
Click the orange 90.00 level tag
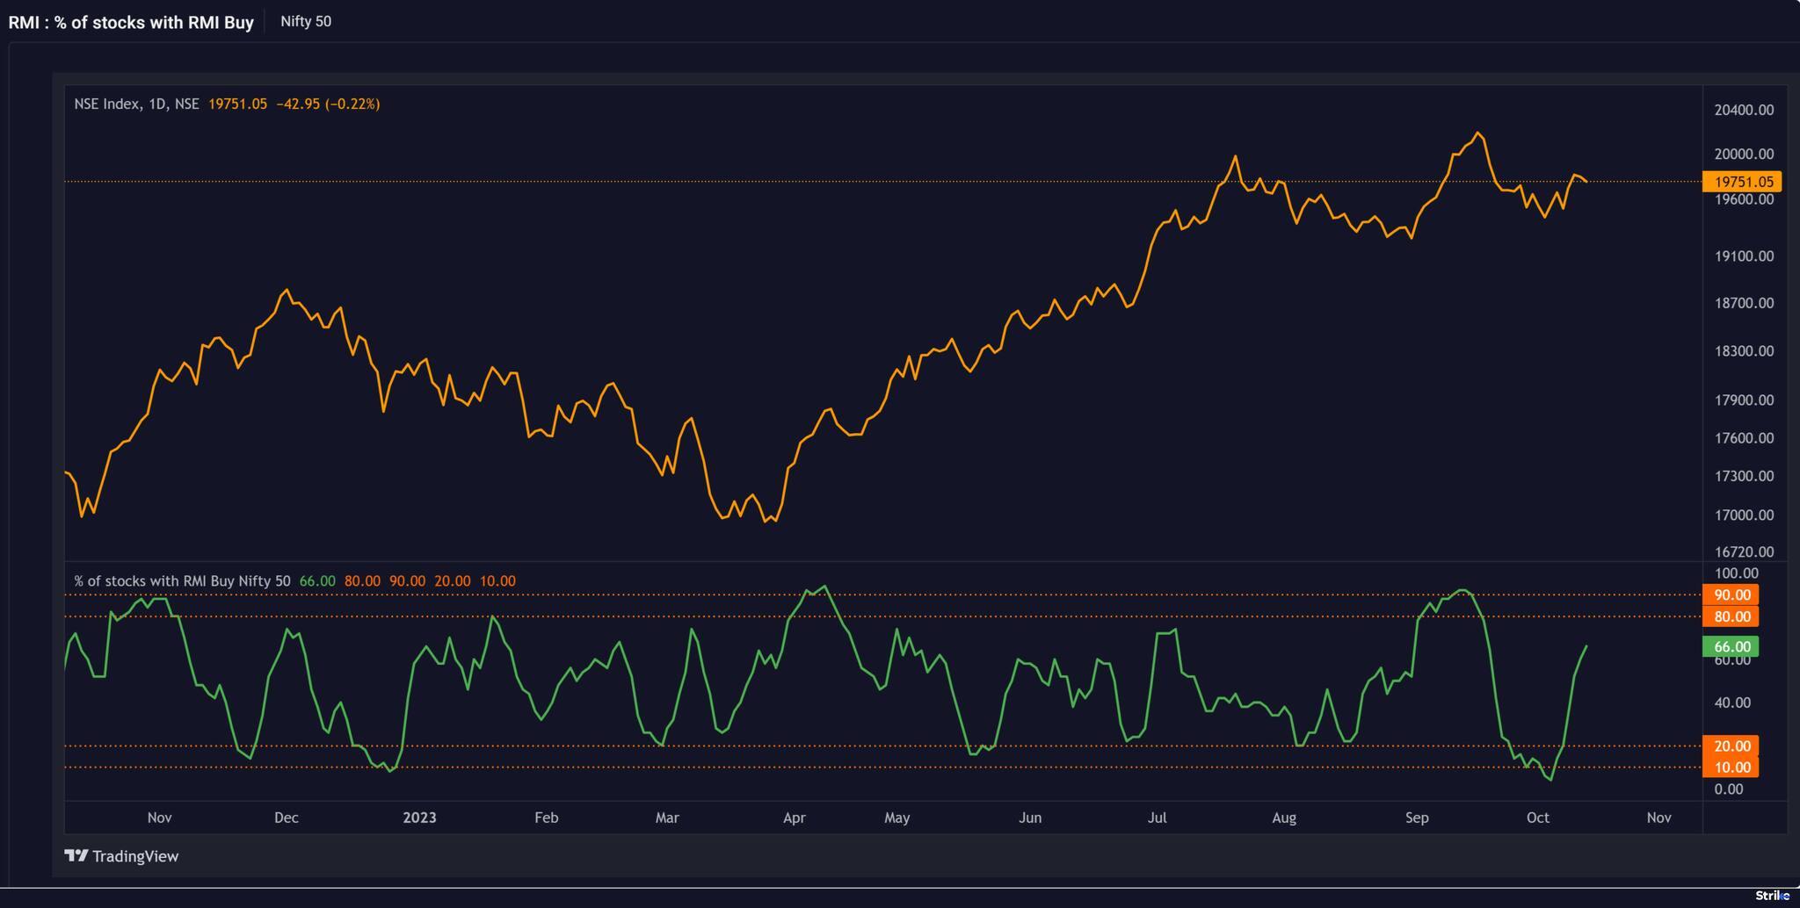[x=1731, y=595]
